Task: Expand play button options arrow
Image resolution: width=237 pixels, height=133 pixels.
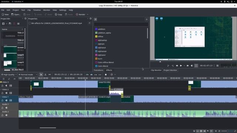Action: [x=184, y=66]
